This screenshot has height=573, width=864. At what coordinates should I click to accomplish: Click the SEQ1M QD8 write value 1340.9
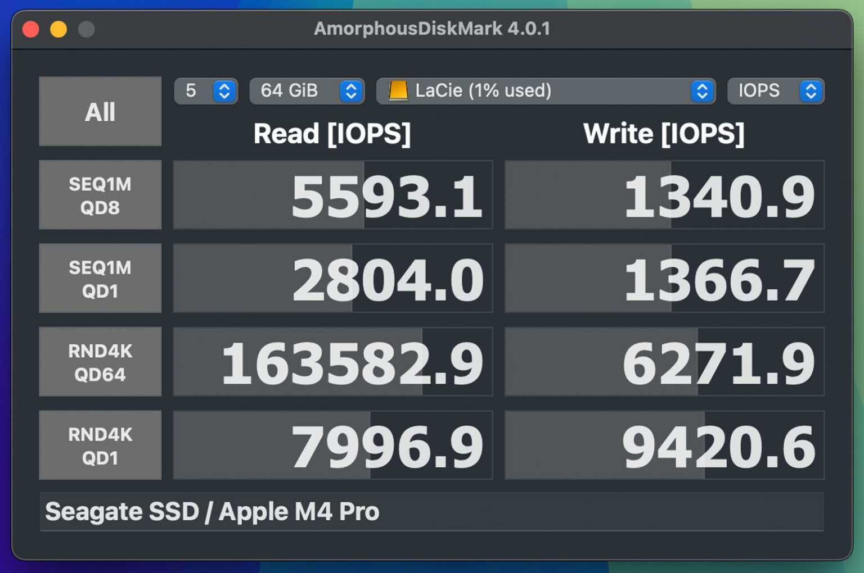(x=665, y=195)
